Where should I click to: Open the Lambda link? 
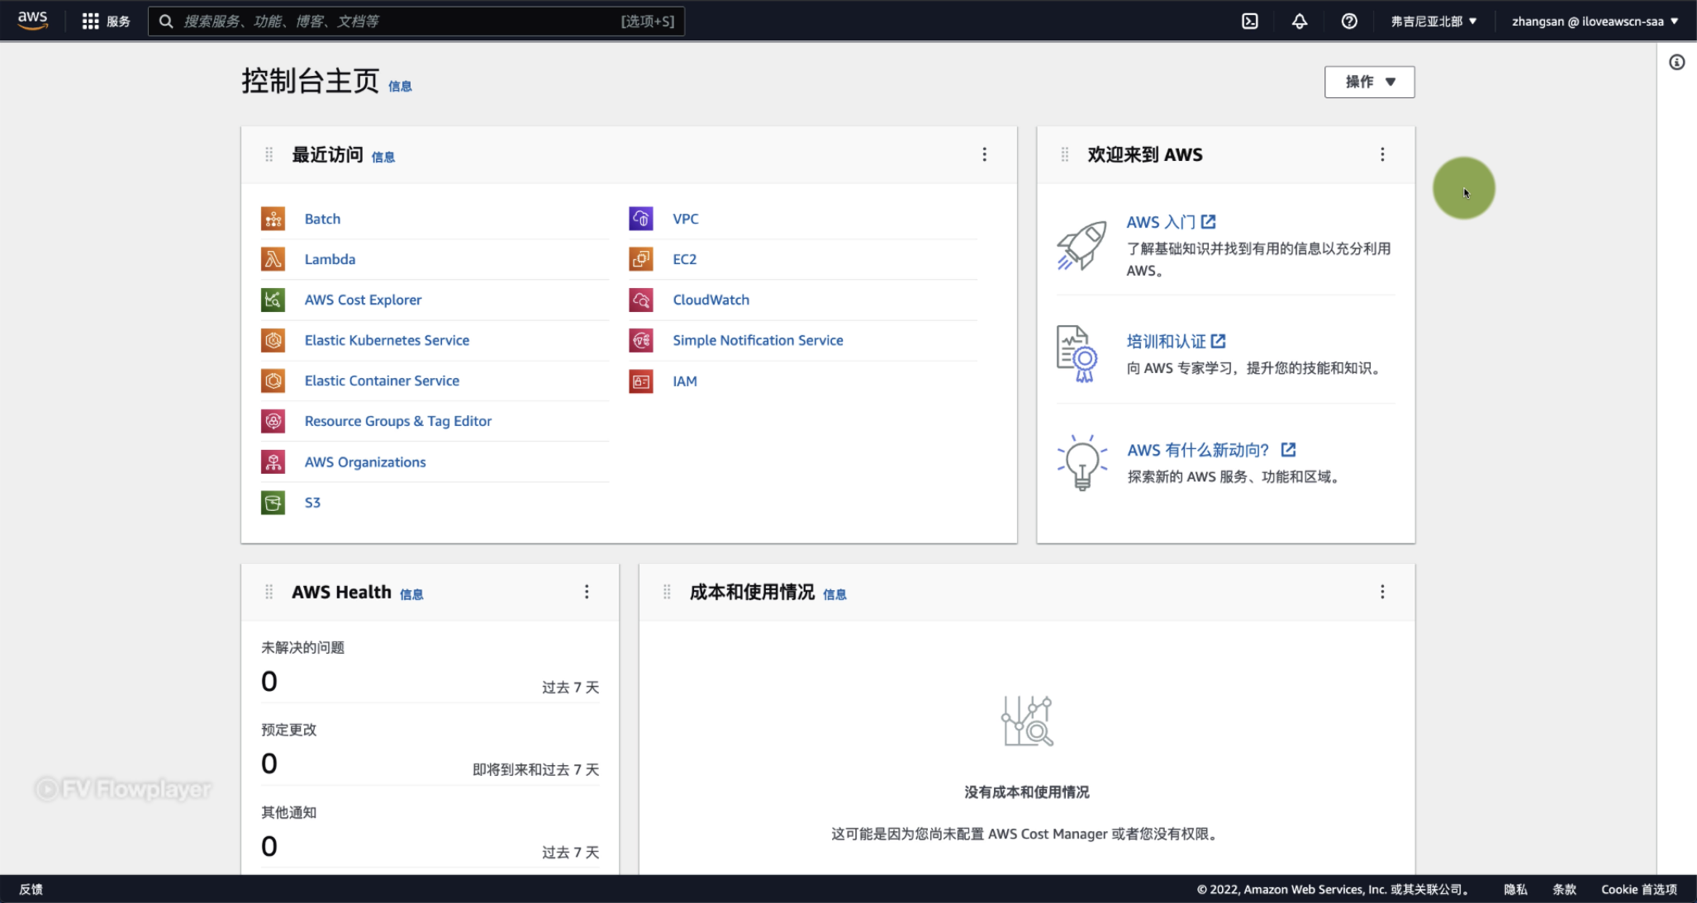[330, 259]
